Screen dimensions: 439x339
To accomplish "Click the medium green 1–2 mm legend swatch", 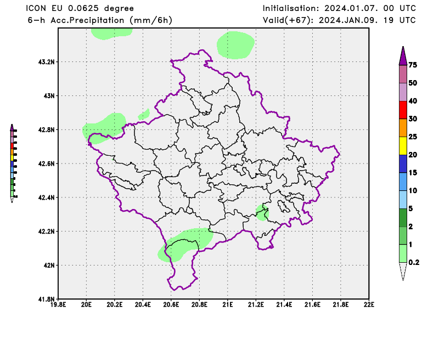I will click(403, 235).
